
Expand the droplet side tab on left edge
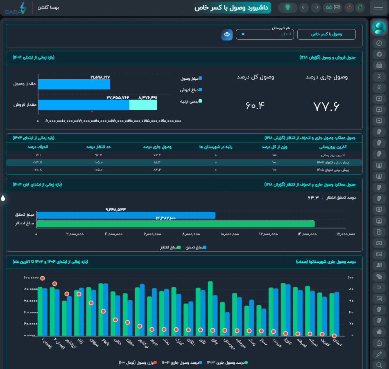3,198
